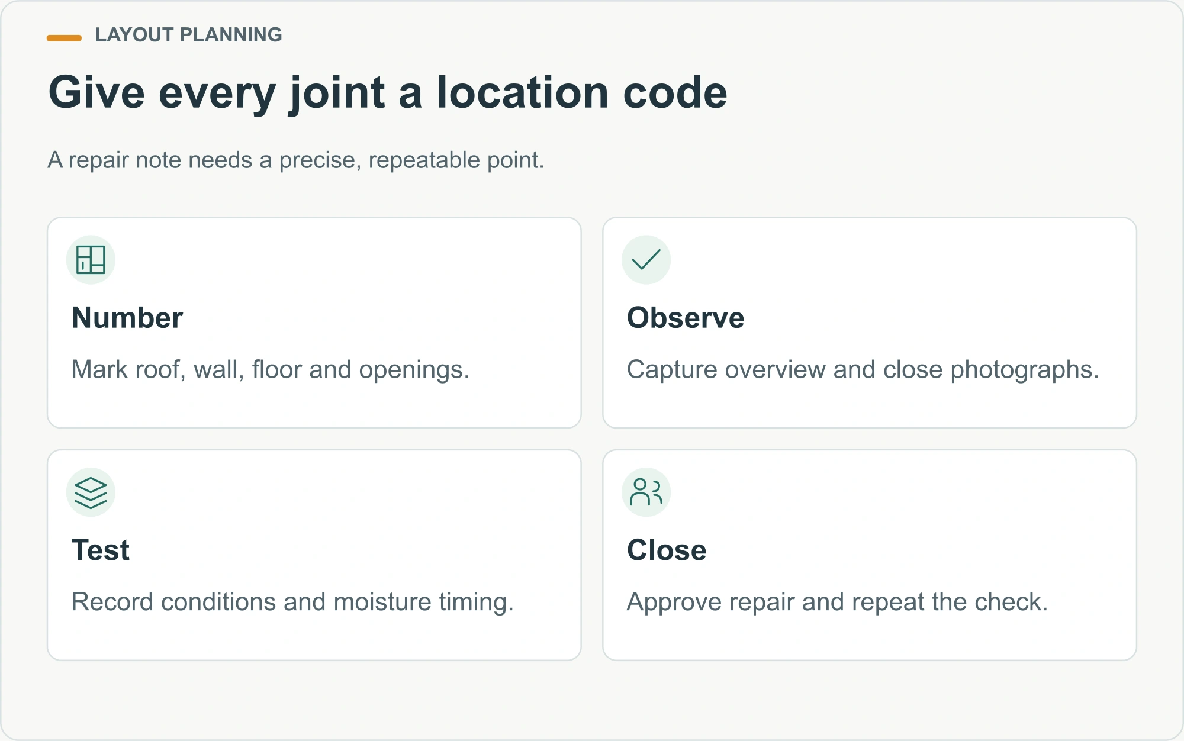Click 'Mark roof, wall, floor and openings.' text

(x=271, y=370)
